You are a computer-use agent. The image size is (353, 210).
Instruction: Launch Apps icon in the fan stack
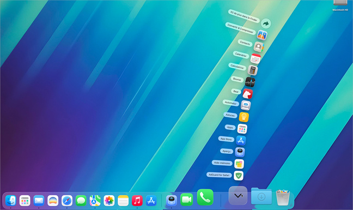242,129
